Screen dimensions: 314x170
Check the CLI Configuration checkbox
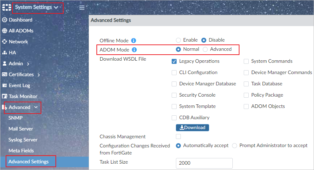coord(174,73)
